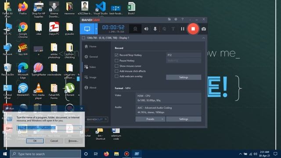The image size is (281, 158).
Task: Open Format Settings button
Action: point(184,119)
